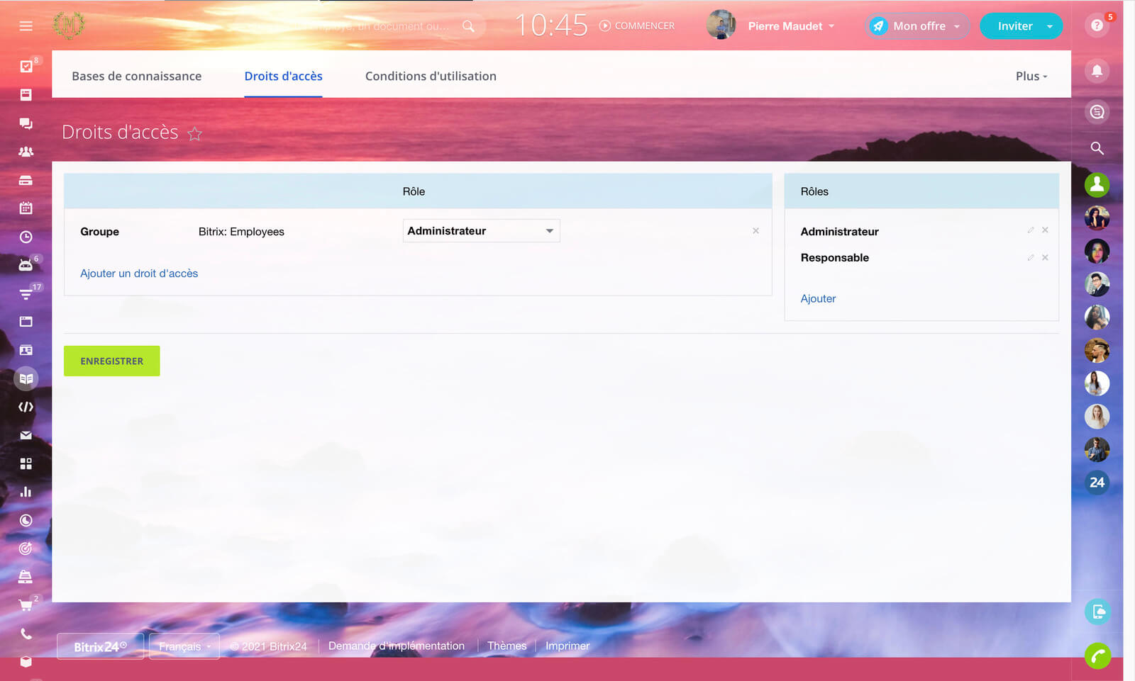Click Ajouter un droit d'accès link

pos(139,274)
